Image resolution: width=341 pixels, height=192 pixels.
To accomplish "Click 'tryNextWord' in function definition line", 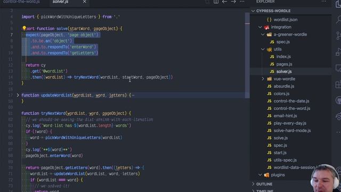I will pyautogui.click(x=53, y=113).
